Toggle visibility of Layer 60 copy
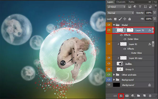The height and width of the screenshot is (99, 158). point(109,58)
